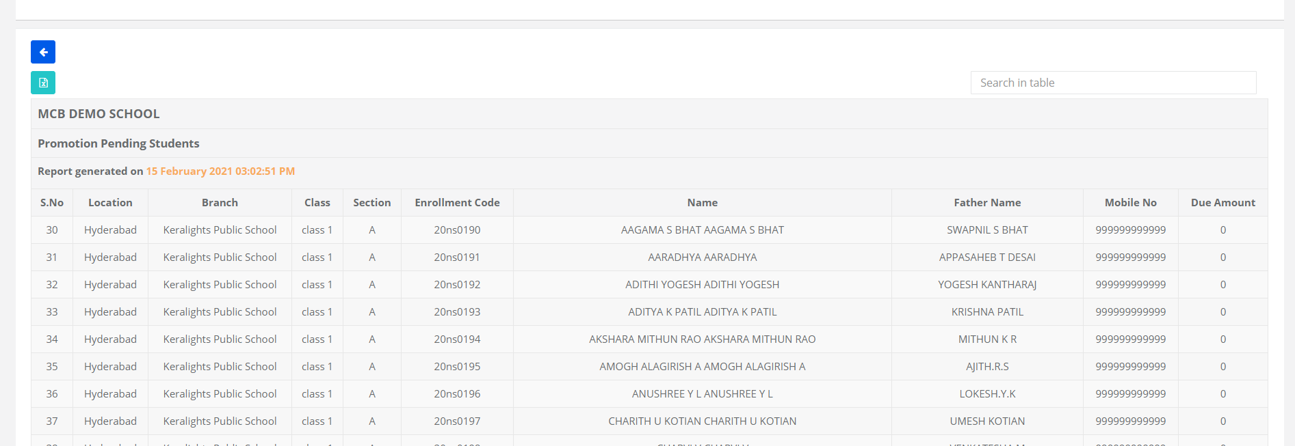Viewport: 1295px width, 446px height.
Task: Click serial number 32 cell
Action: coord(52,285)
